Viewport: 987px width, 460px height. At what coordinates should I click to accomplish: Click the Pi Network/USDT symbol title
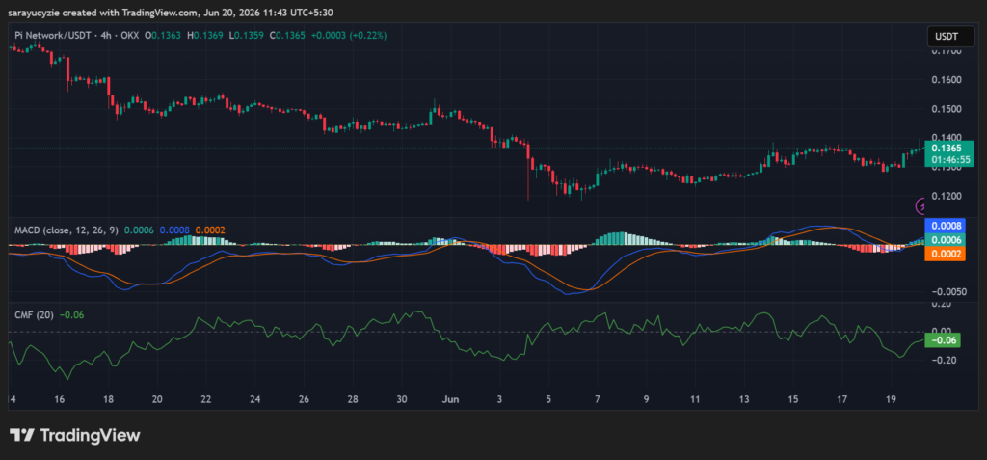(54, 36)
